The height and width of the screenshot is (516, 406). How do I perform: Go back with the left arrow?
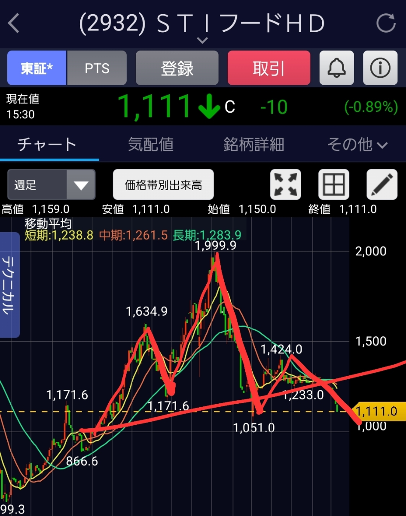click(14, 23)
